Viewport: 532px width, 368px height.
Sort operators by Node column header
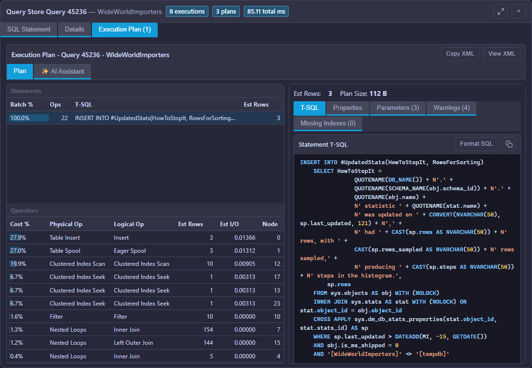270,224
